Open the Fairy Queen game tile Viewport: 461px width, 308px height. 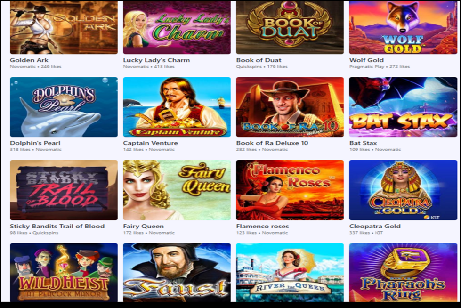point(177,190)
